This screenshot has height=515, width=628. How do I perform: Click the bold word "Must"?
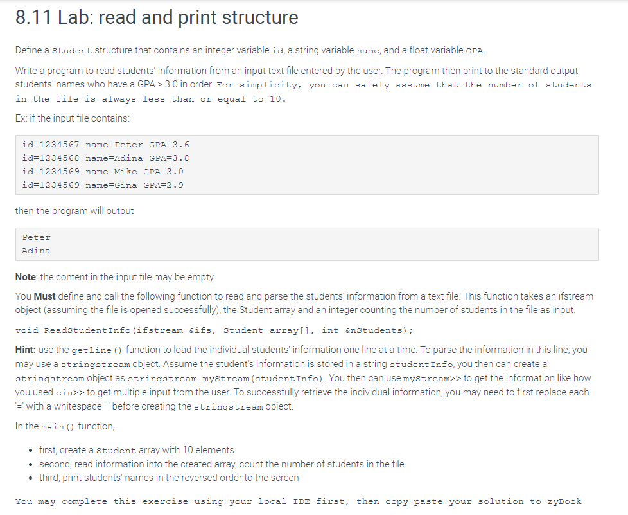click(x=45, y=296)
